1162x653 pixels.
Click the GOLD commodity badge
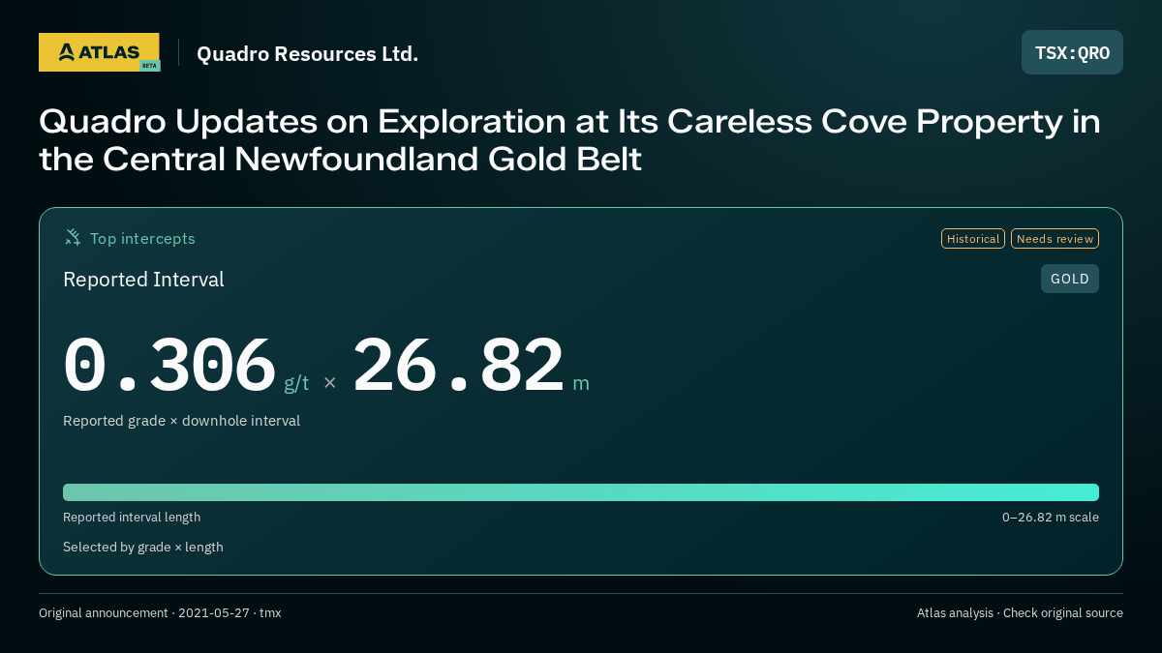tap(1070, 279)
